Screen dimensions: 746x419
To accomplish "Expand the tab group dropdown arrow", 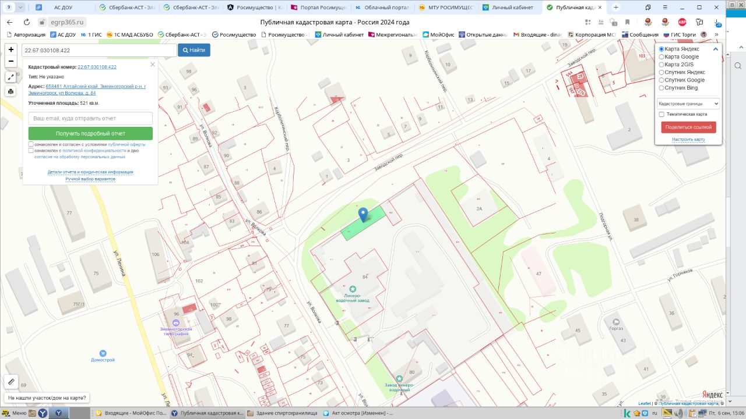I will pyautogui.click(x=21, y=8).
